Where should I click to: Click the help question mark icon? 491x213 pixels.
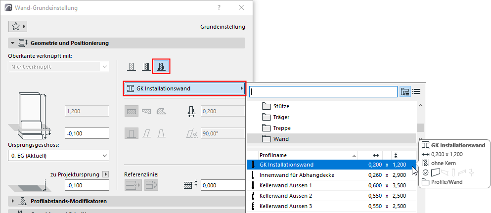click(219, 8)
